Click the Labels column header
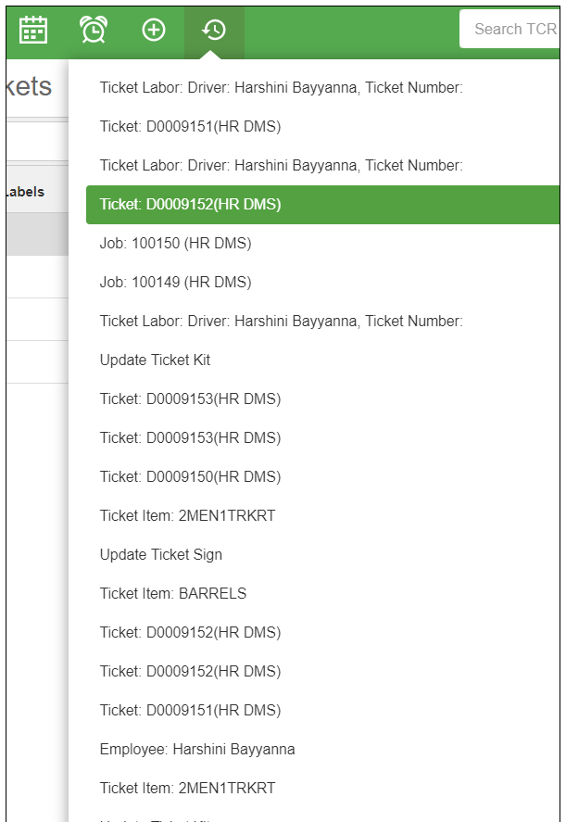Screen dimensions: 566x822 [25, 192]
